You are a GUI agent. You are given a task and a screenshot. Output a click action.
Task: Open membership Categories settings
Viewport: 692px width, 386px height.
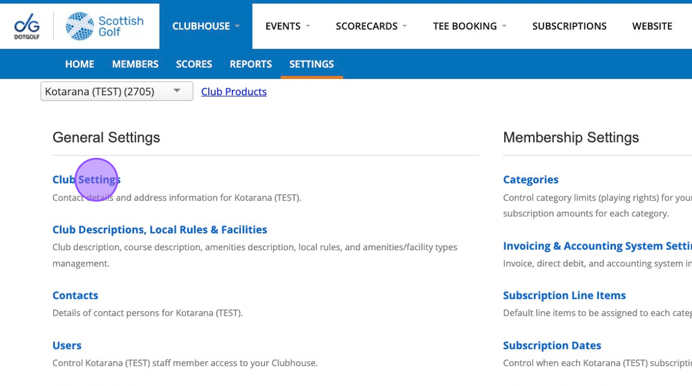531,180
